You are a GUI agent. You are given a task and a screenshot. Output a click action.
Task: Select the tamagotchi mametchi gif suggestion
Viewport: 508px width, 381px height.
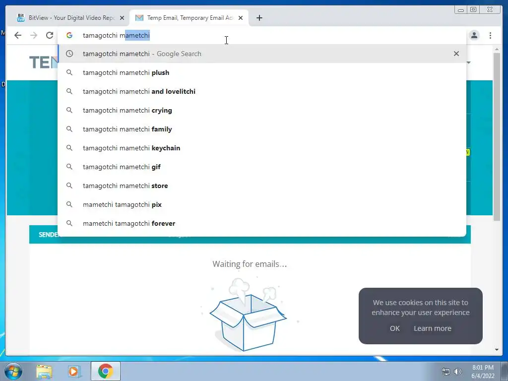[262, 167]
